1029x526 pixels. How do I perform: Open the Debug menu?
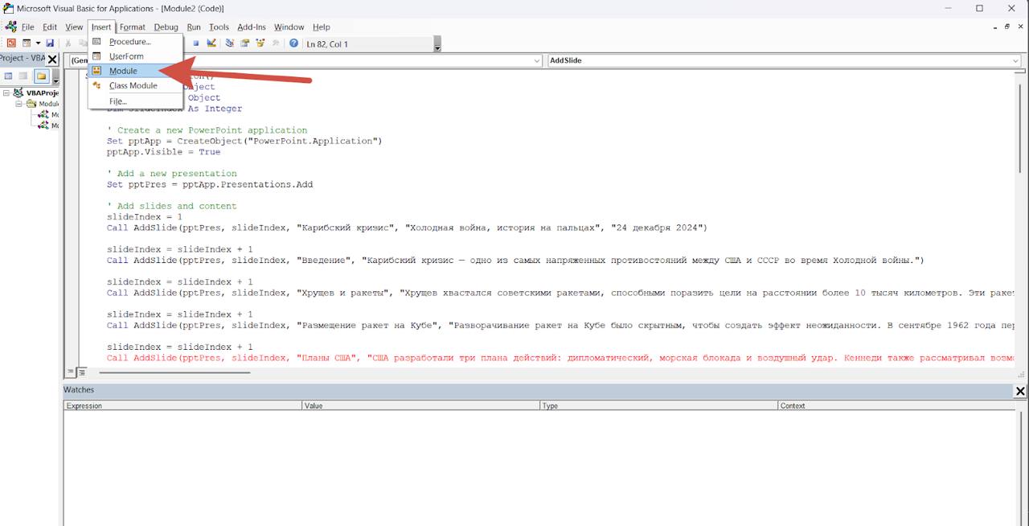pyautogui.click(x=166, y=27)
